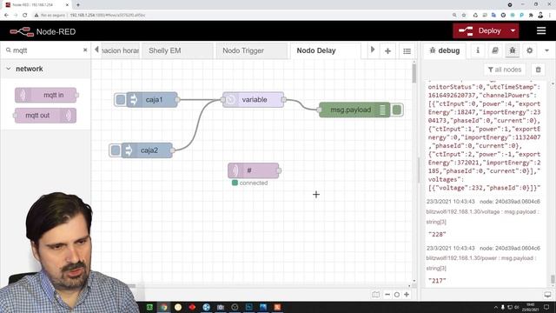Image resolution: width=556 pixels, height=313 pixels.
Task: Zoom out the workspace
Action: tap(387, 295)
